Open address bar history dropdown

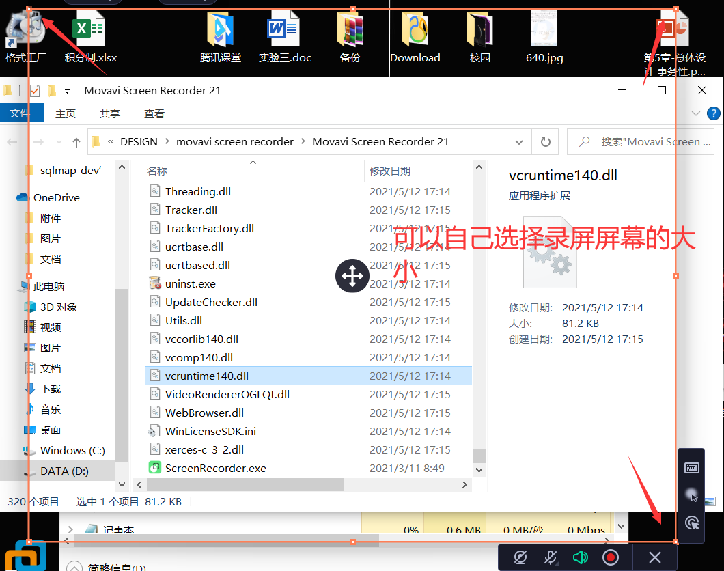[519, 142]
